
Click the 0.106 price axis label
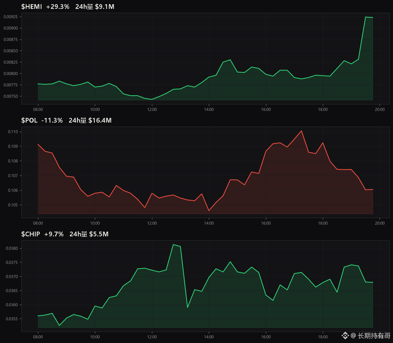[13, 191]
